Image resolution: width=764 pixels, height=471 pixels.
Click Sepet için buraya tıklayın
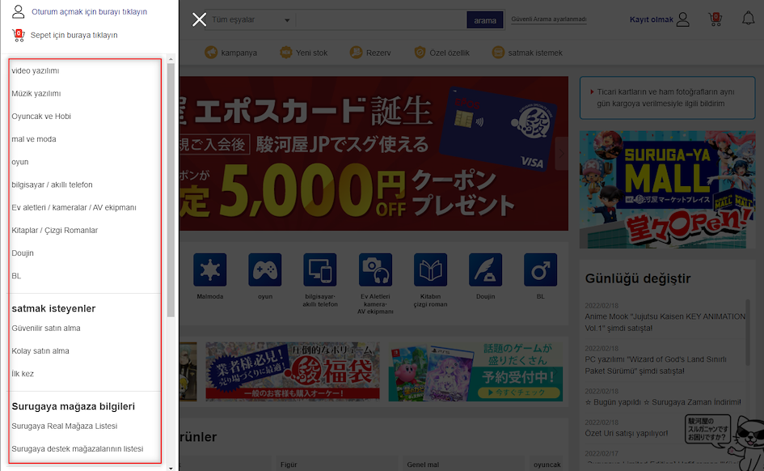coord(74,35)
